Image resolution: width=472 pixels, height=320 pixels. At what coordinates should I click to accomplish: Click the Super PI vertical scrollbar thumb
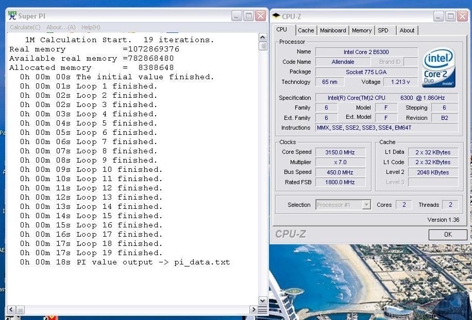pos(262,46)
